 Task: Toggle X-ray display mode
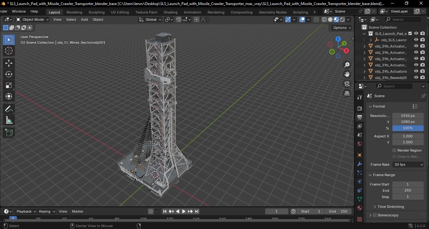click(316, 20)
